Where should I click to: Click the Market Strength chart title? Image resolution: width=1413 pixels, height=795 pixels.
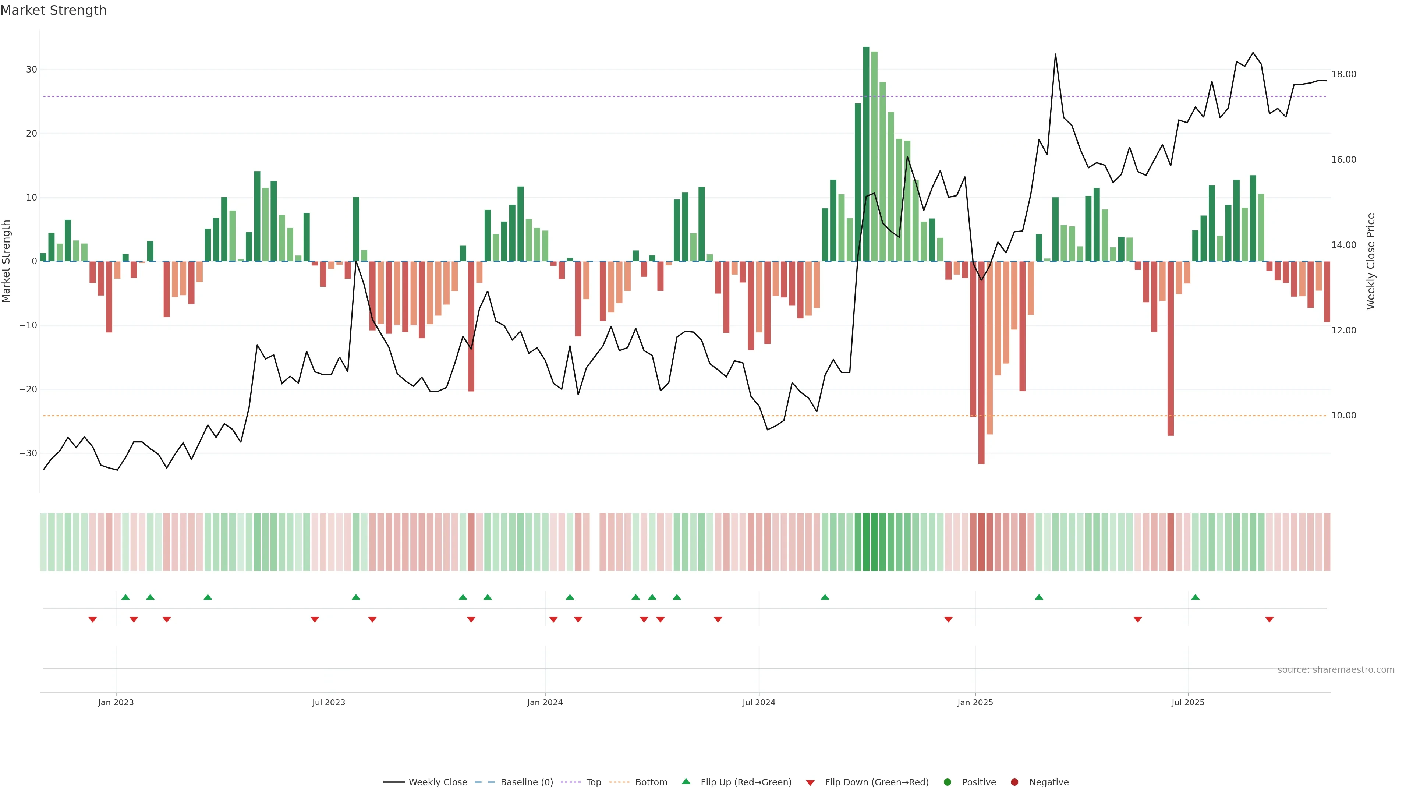[53, 10]
